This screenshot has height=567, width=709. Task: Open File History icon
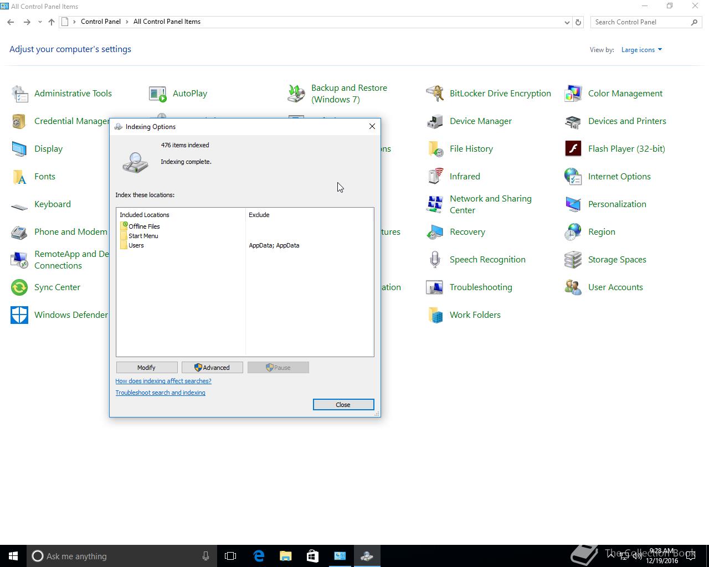(x=435, y=149)
